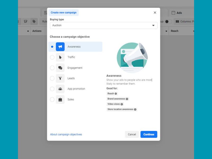Expand dropdown arrow left of Actions column
Image resolution: width=212 pixels, height=159 pixels.
(x=28, y=31)
